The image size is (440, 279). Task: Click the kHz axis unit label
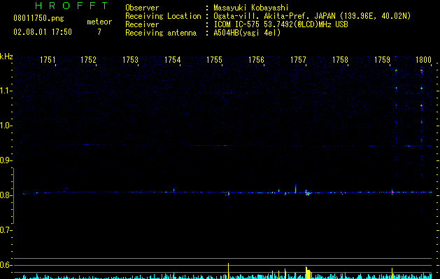6,56
